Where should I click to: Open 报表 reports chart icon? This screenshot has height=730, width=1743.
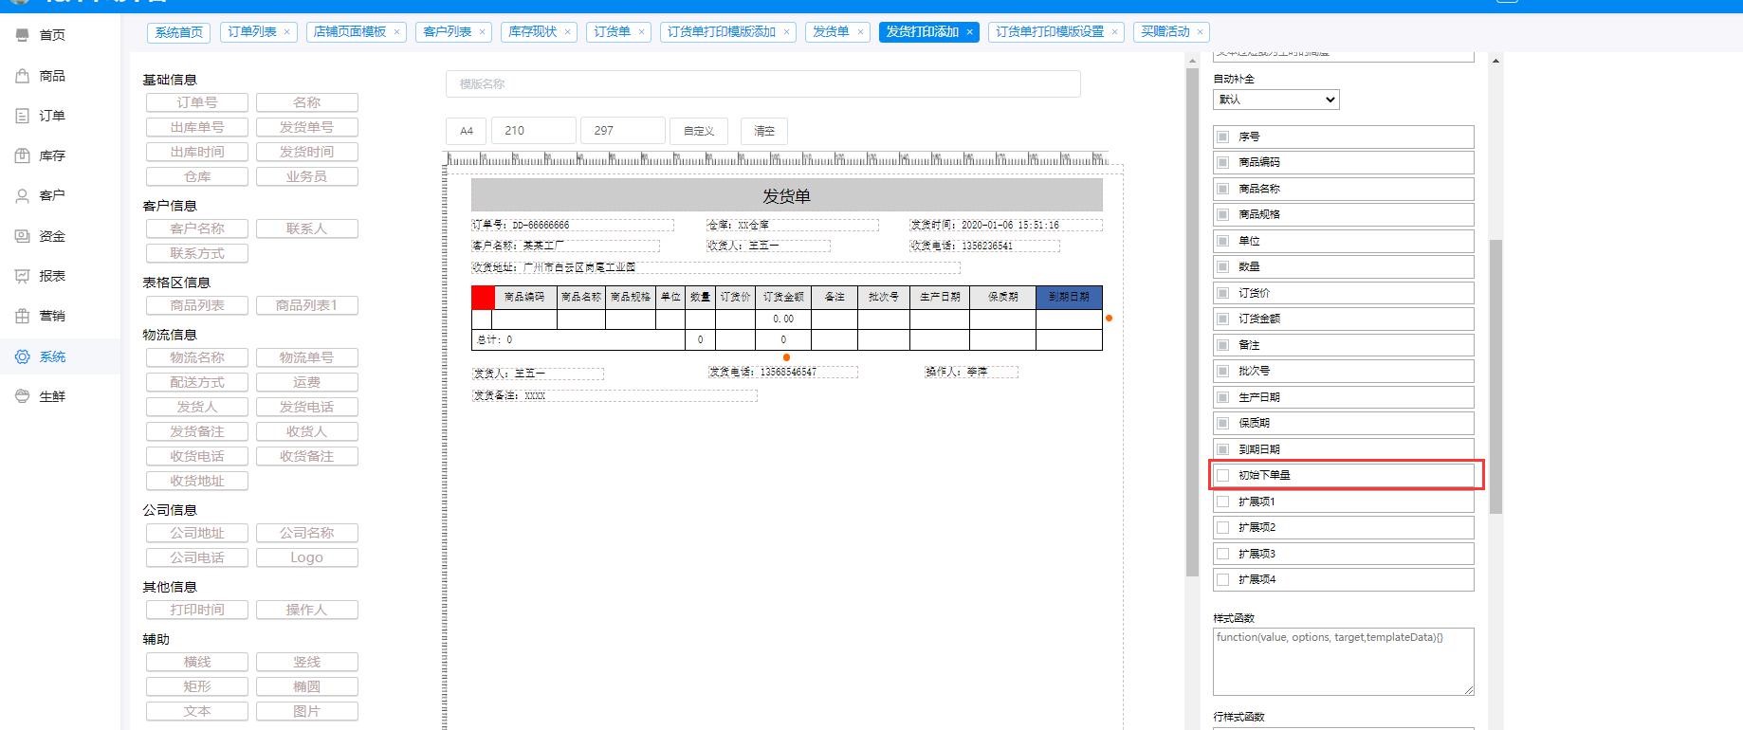(x=23, y=276)
